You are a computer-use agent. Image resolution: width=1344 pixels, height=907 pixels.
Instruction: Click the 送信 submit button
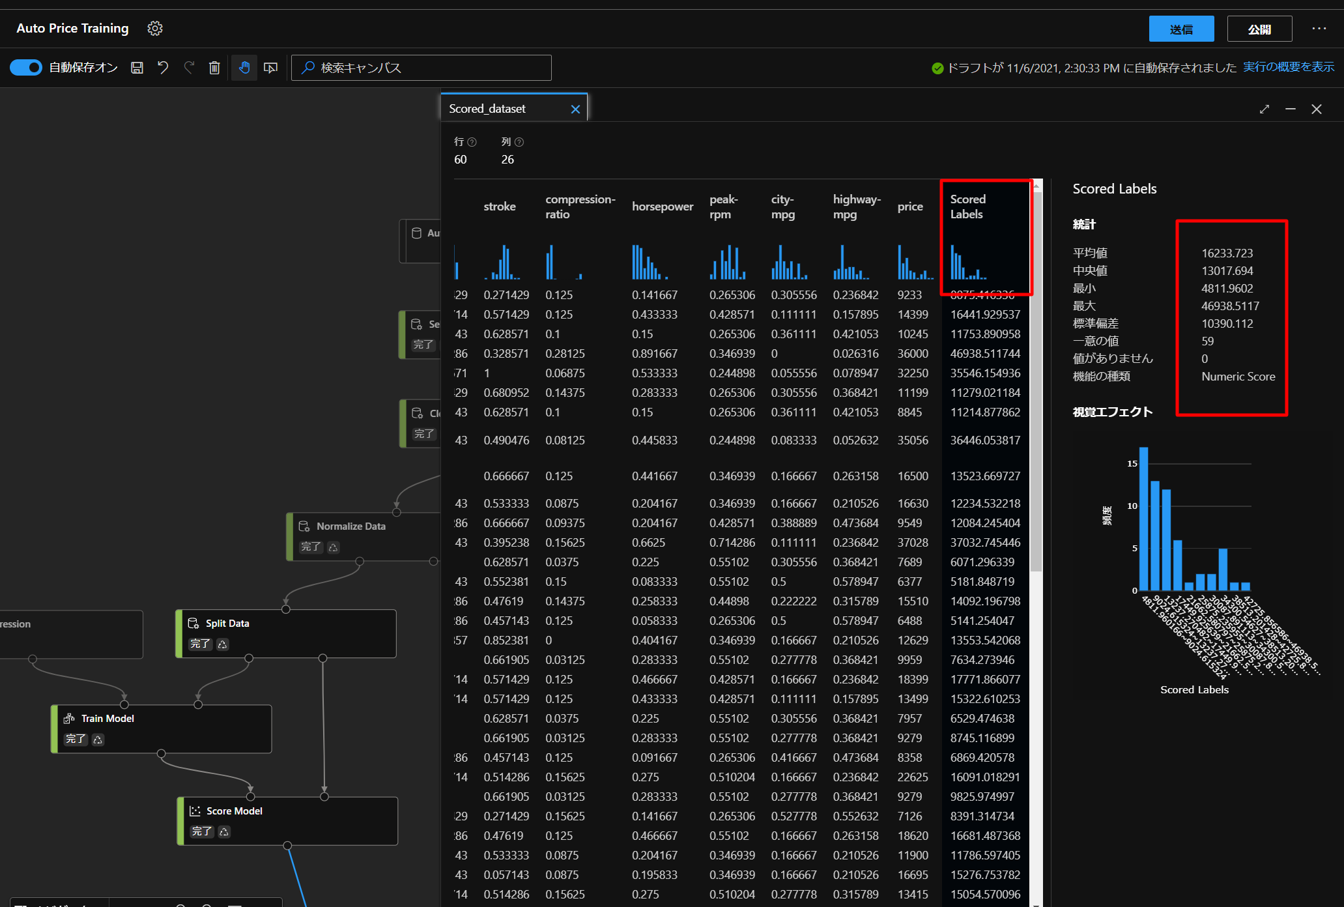(x=1180, y=29)
